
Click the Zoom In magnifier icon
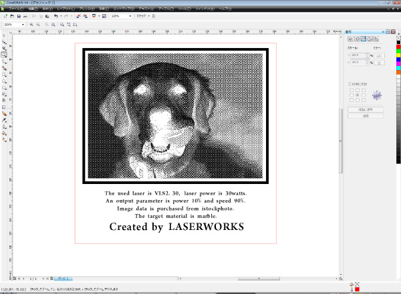31,25
